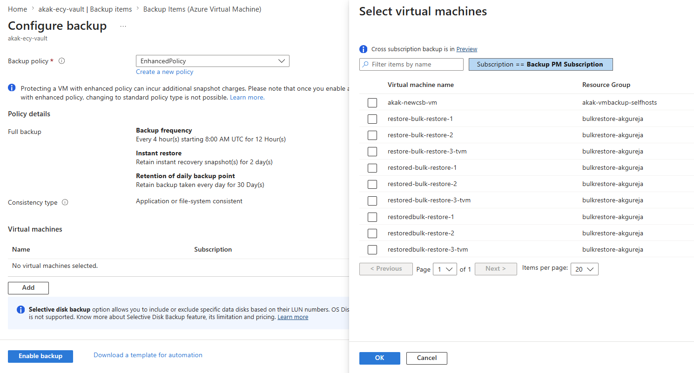Open Learn more about Selective Disk Backup

coord(293,317)
